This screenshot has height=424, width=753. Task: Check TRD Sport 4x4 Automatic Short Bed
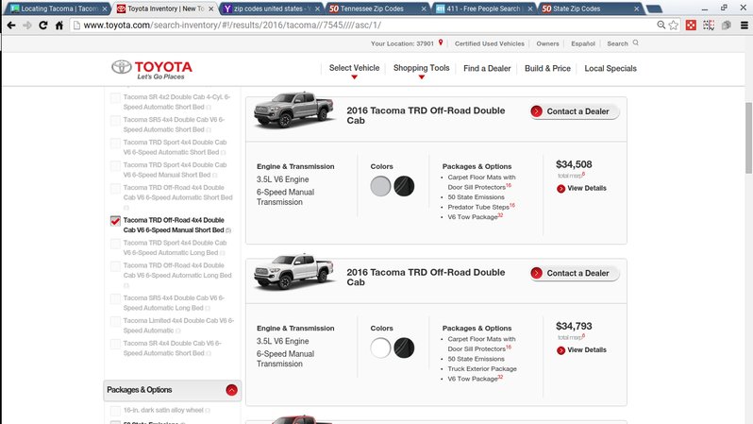(x=115, y=144)
